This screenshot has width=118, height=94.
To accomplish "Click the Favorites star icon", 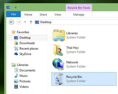I will pos(14,32).
